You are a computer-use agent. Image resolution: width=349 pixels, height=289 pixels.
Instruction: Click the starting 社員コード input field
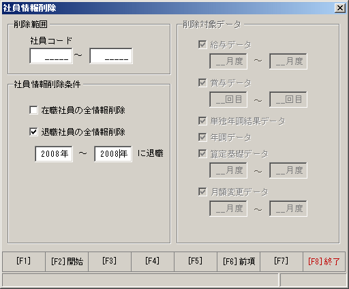tap(51, 56)
